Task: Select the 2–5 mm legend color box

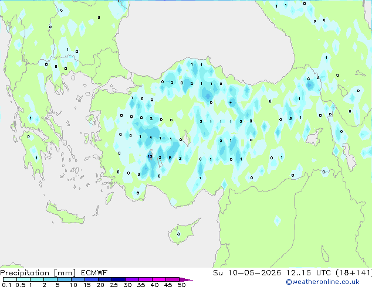Action: [50, 279]
